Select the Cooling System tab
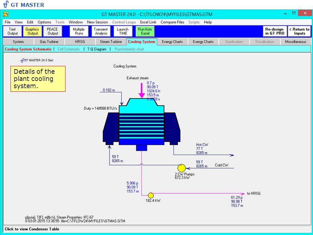The image size is (313, 235). click(x=142, y=42)
